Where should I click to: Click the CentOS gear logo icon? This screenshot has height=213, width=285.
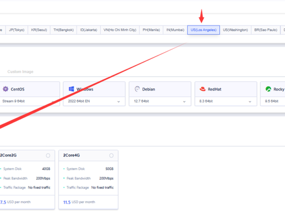coord(6,89)
